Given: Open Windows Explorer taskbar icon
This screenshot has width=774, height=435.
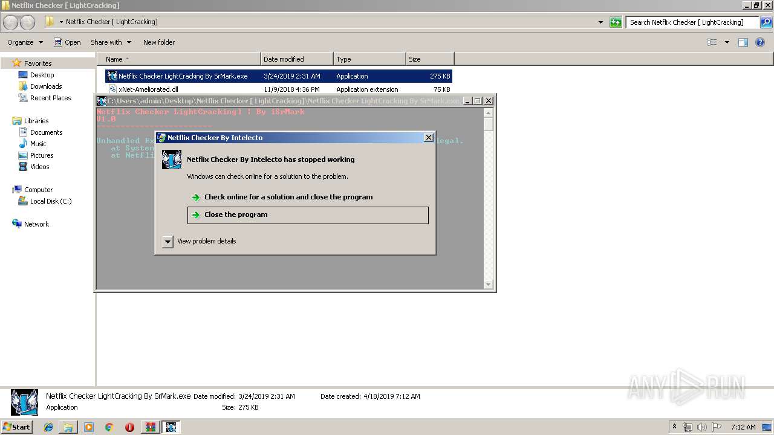Looking at the screenshot, I should [68, 427].
